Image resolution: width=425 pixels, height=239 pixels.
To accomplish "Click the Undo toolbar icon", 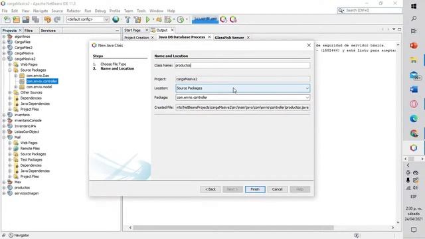I will click(x=47, y=19).
